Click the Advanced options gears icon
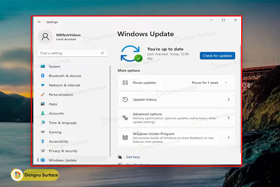 point(125,118)
